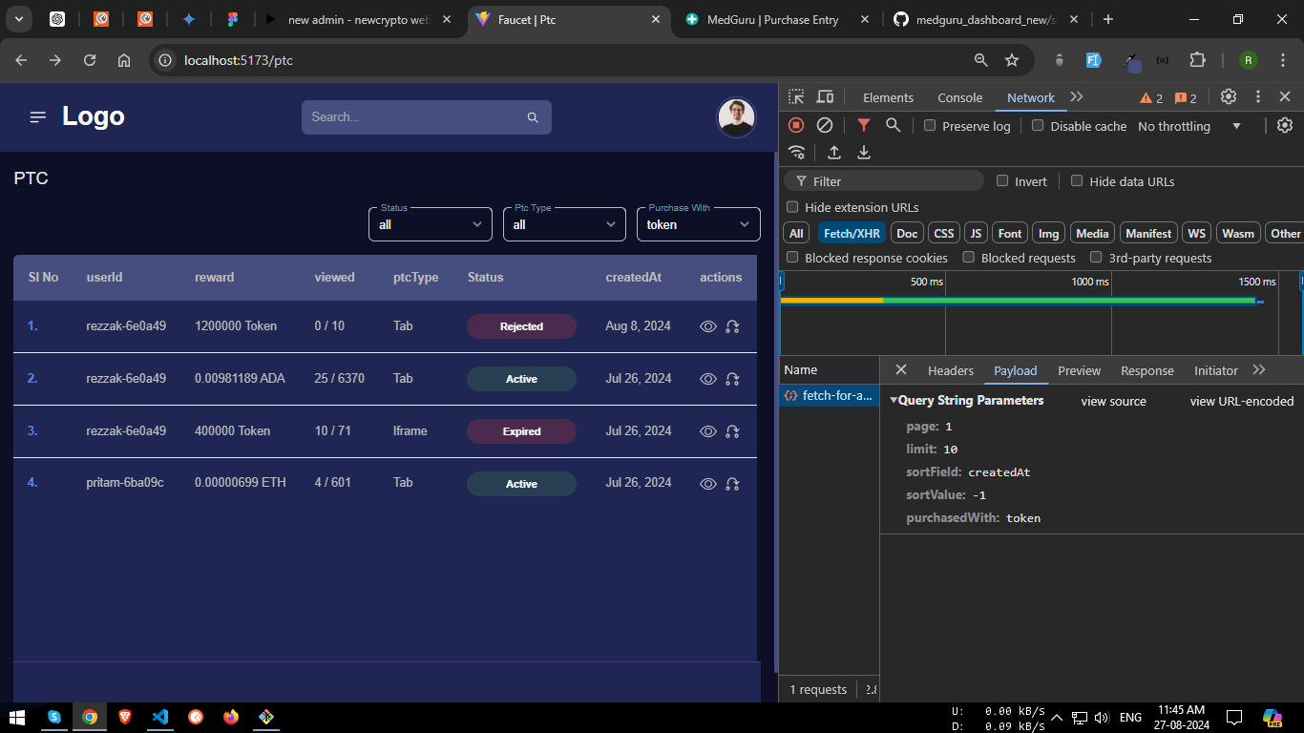Click the page search input field

pos(416,117)
